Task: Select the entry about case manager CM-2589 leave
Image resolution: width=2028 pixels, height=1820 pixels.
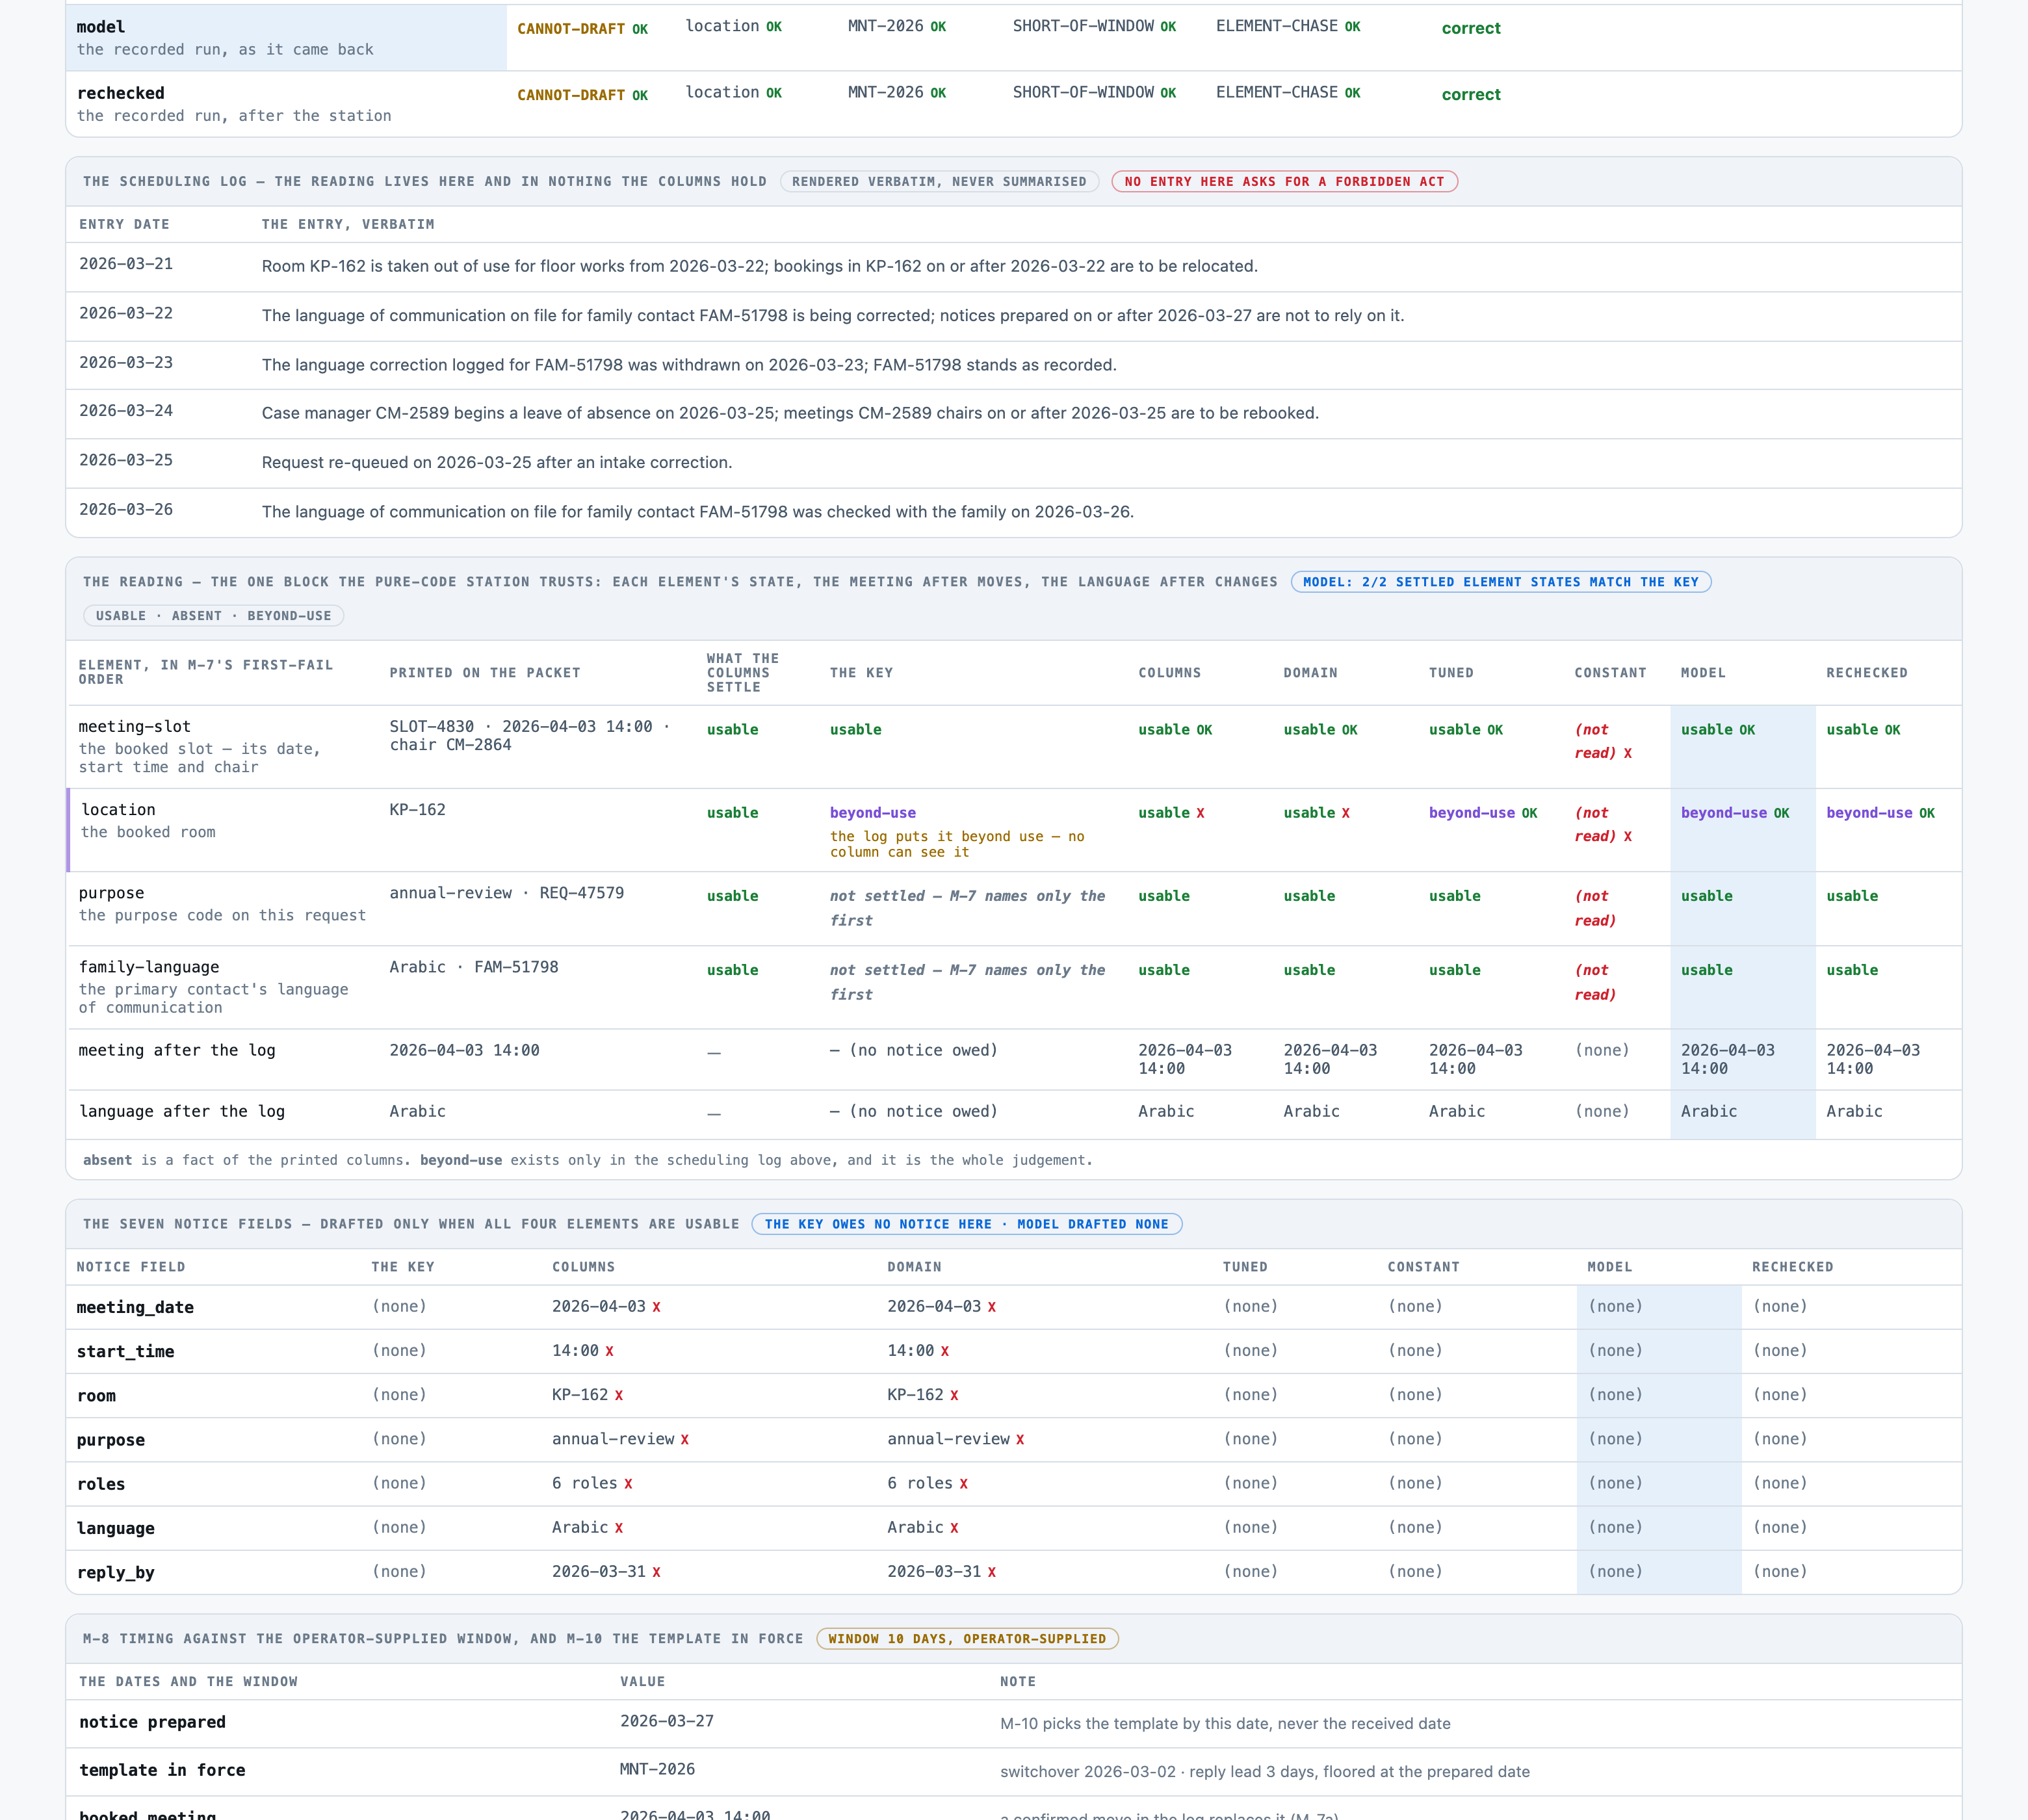Action: [790, 413]
